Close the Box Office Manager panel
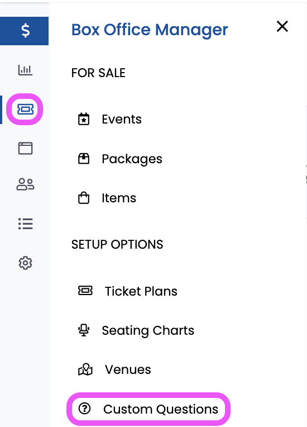 coord(282,26)
